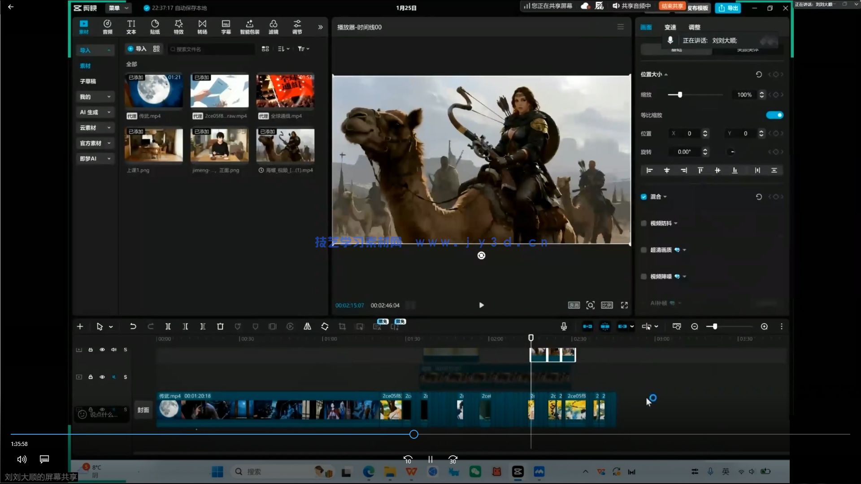861x484 pixels.
Task: Enable the 视频防抖 stabilization checkbox
Action: tap(644, 223)
